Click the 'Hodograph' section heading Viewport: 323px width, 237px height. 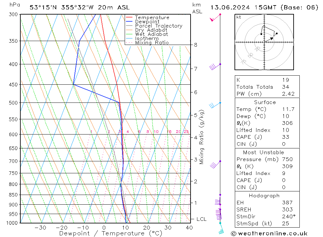[264, 196]
